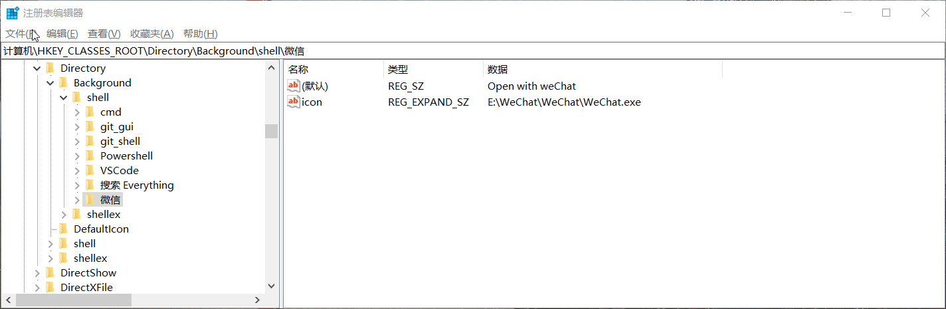This screenshot has width=946, height=309.
Task: Expand the git_gui key
Action: [77, 126]
